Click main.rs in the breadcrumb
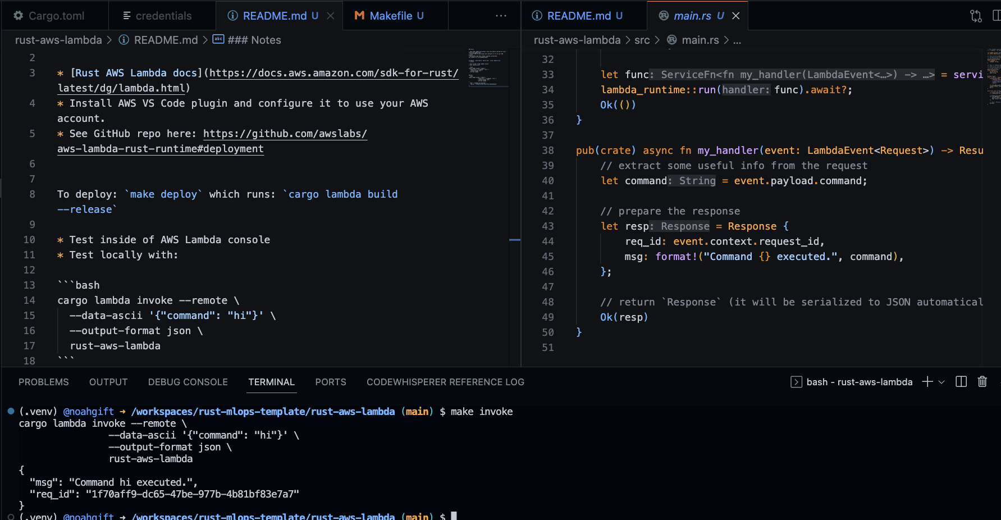The image size is (1001, 520). click(700, 40)
